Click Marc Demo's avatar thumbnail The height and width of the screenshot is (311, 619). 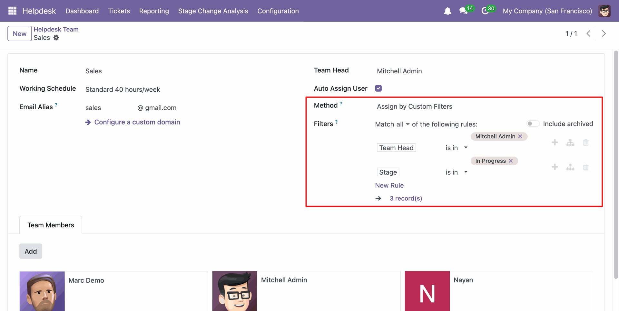tap(42, 291)
